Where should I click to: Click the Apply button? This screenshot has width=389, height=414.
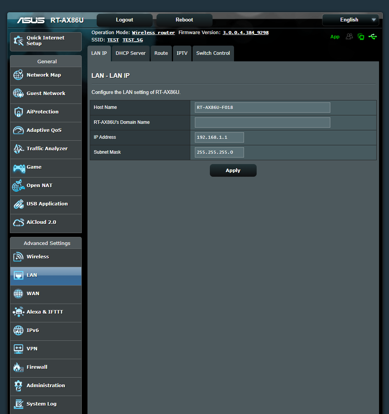233,171
